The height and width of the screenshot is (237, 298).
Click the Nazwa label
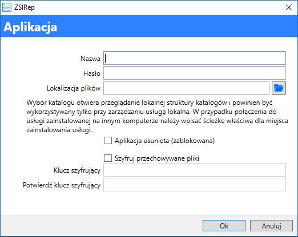pos(90,59)
